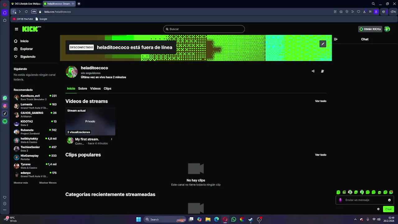398x224 pixels.
Task: Go to Inicio in left navigation
Action: pos(21,41)
